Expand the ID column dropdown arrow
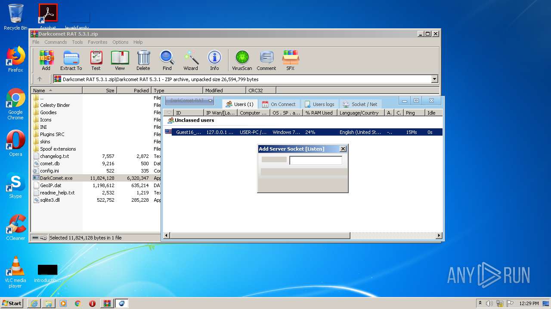The image size is (551, 309). (x=169, y=113)
